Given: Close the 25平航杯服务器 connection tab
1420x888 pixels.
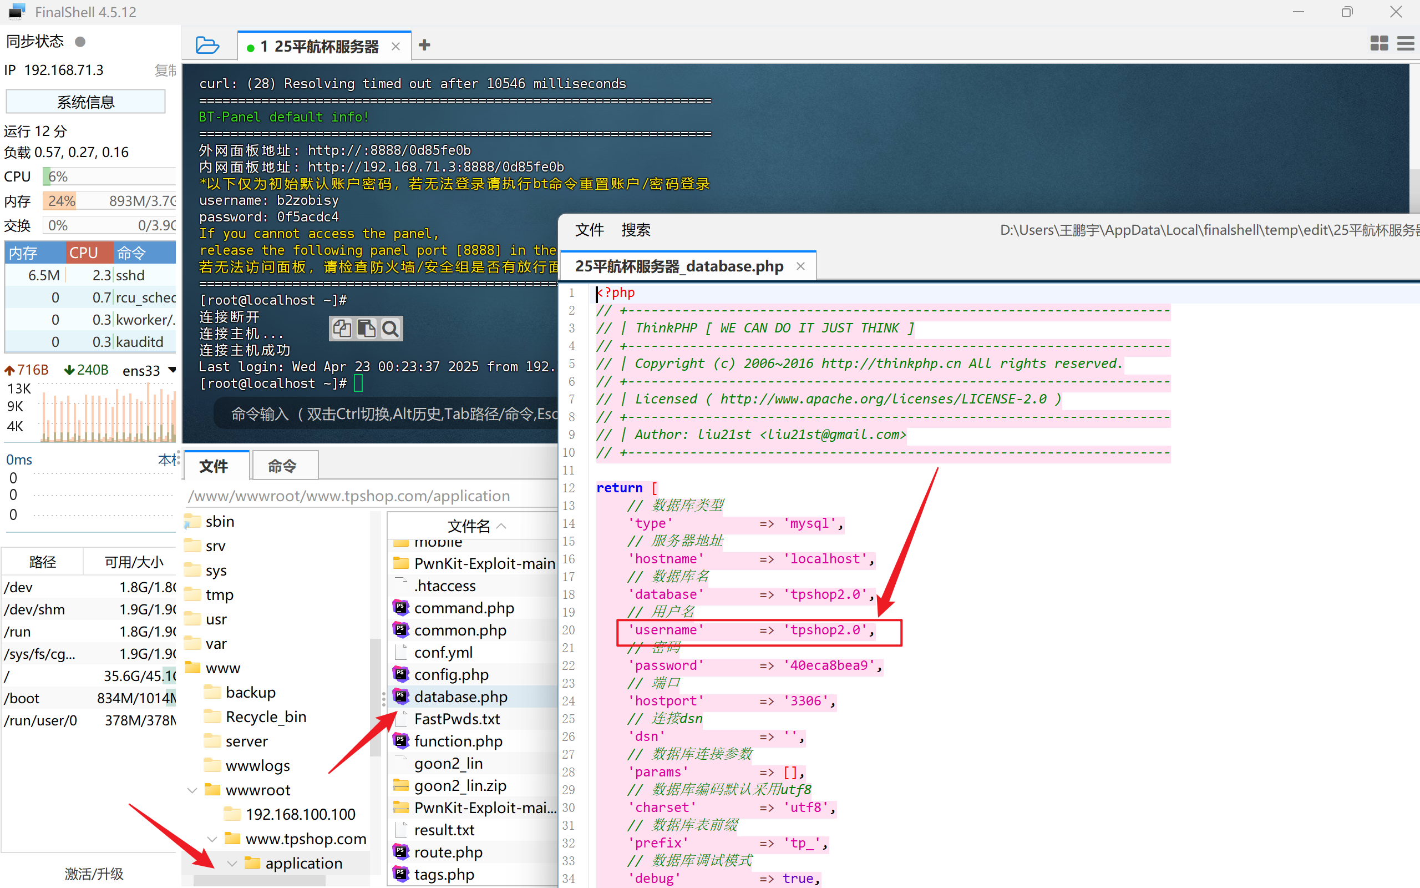Looking at the screenshot, I should pyautogui.click(x=395, y=47).
